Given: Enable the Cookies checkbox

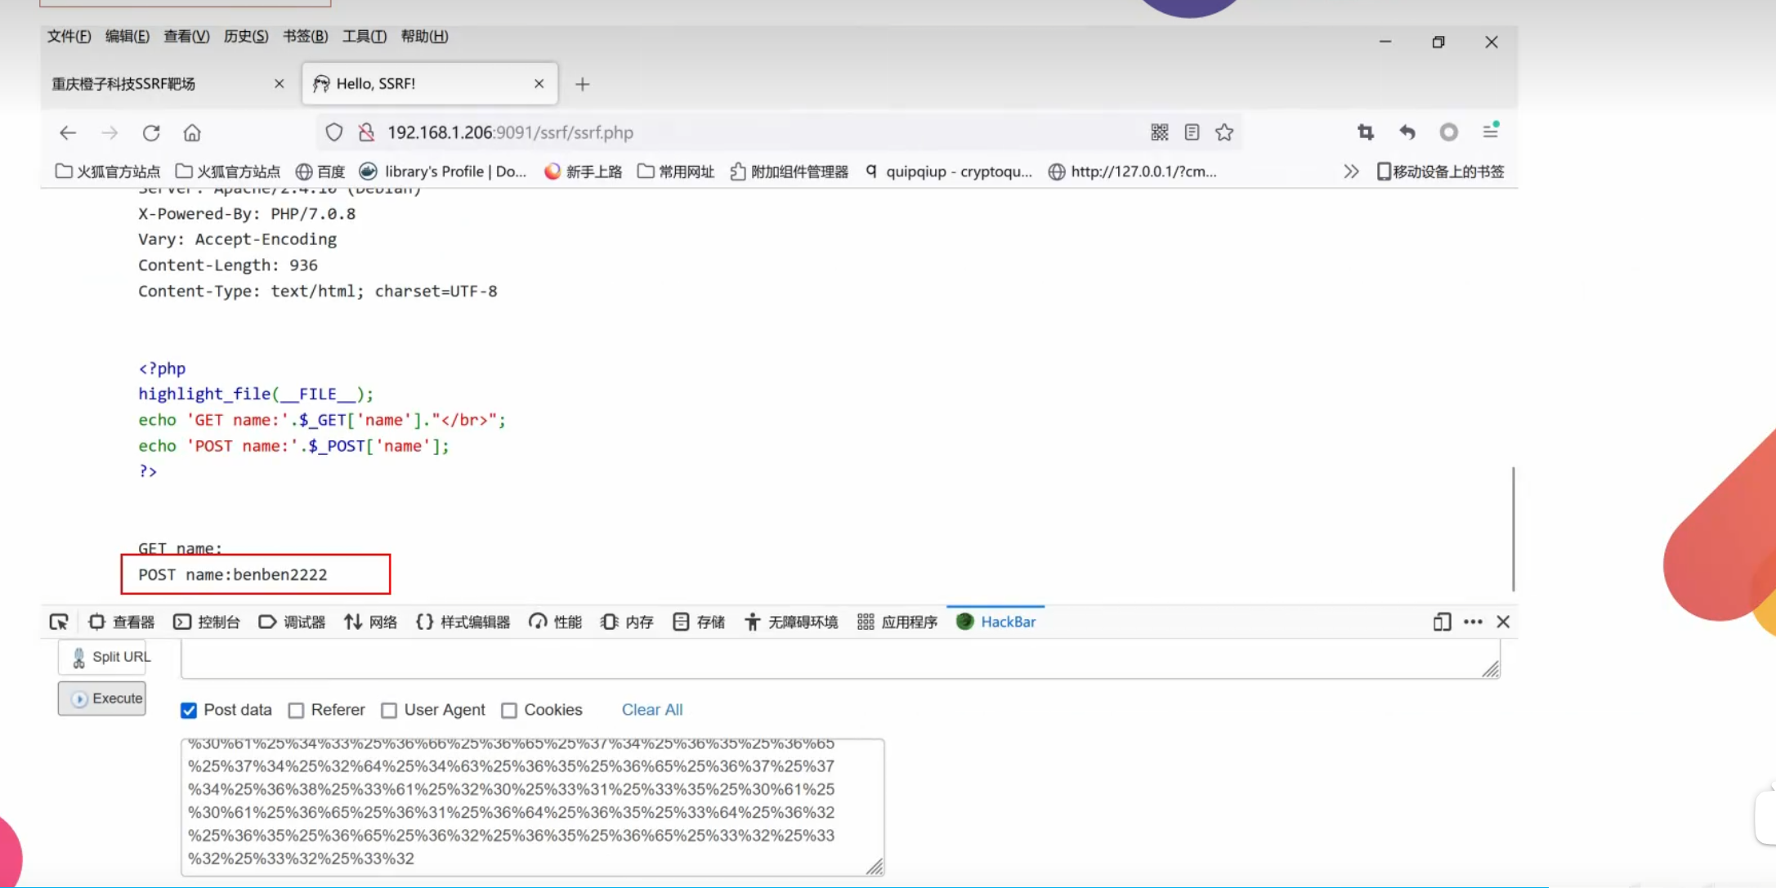Looking at the screenshot, I should [x=509, y=710].
